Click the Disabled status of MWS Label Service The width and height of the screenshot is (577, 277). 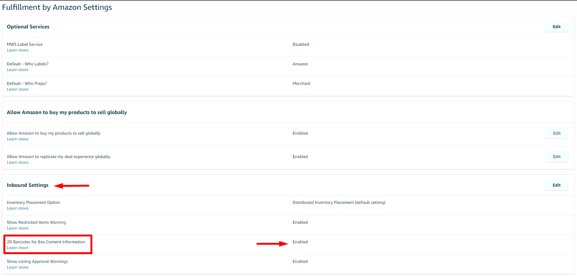[x=301, y=44]
